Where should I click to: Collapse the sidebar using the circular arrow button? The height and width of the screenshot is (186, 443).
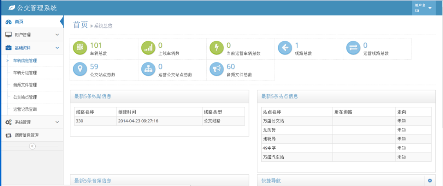pyautogui.click(x=32, y=146)
